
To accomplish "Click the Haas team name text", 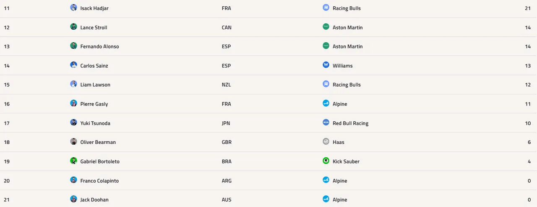I will (339, 142).
